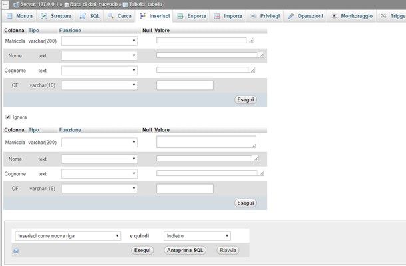Focus the first Nome value field

tap(210, 55)
